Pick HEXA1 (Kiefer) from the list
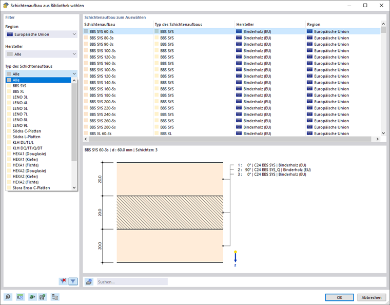The width and height of the screenshot is (390, 305). 38,160
